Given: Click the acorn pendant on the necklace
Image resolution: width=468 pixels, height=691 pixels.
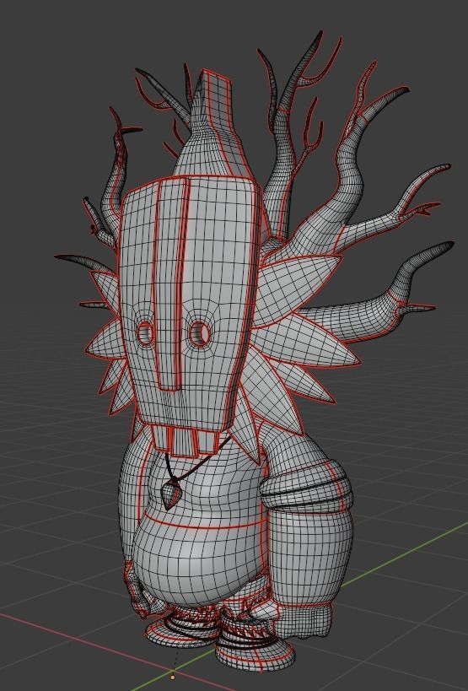Looking at the screenshot, I should pos(171,494).
